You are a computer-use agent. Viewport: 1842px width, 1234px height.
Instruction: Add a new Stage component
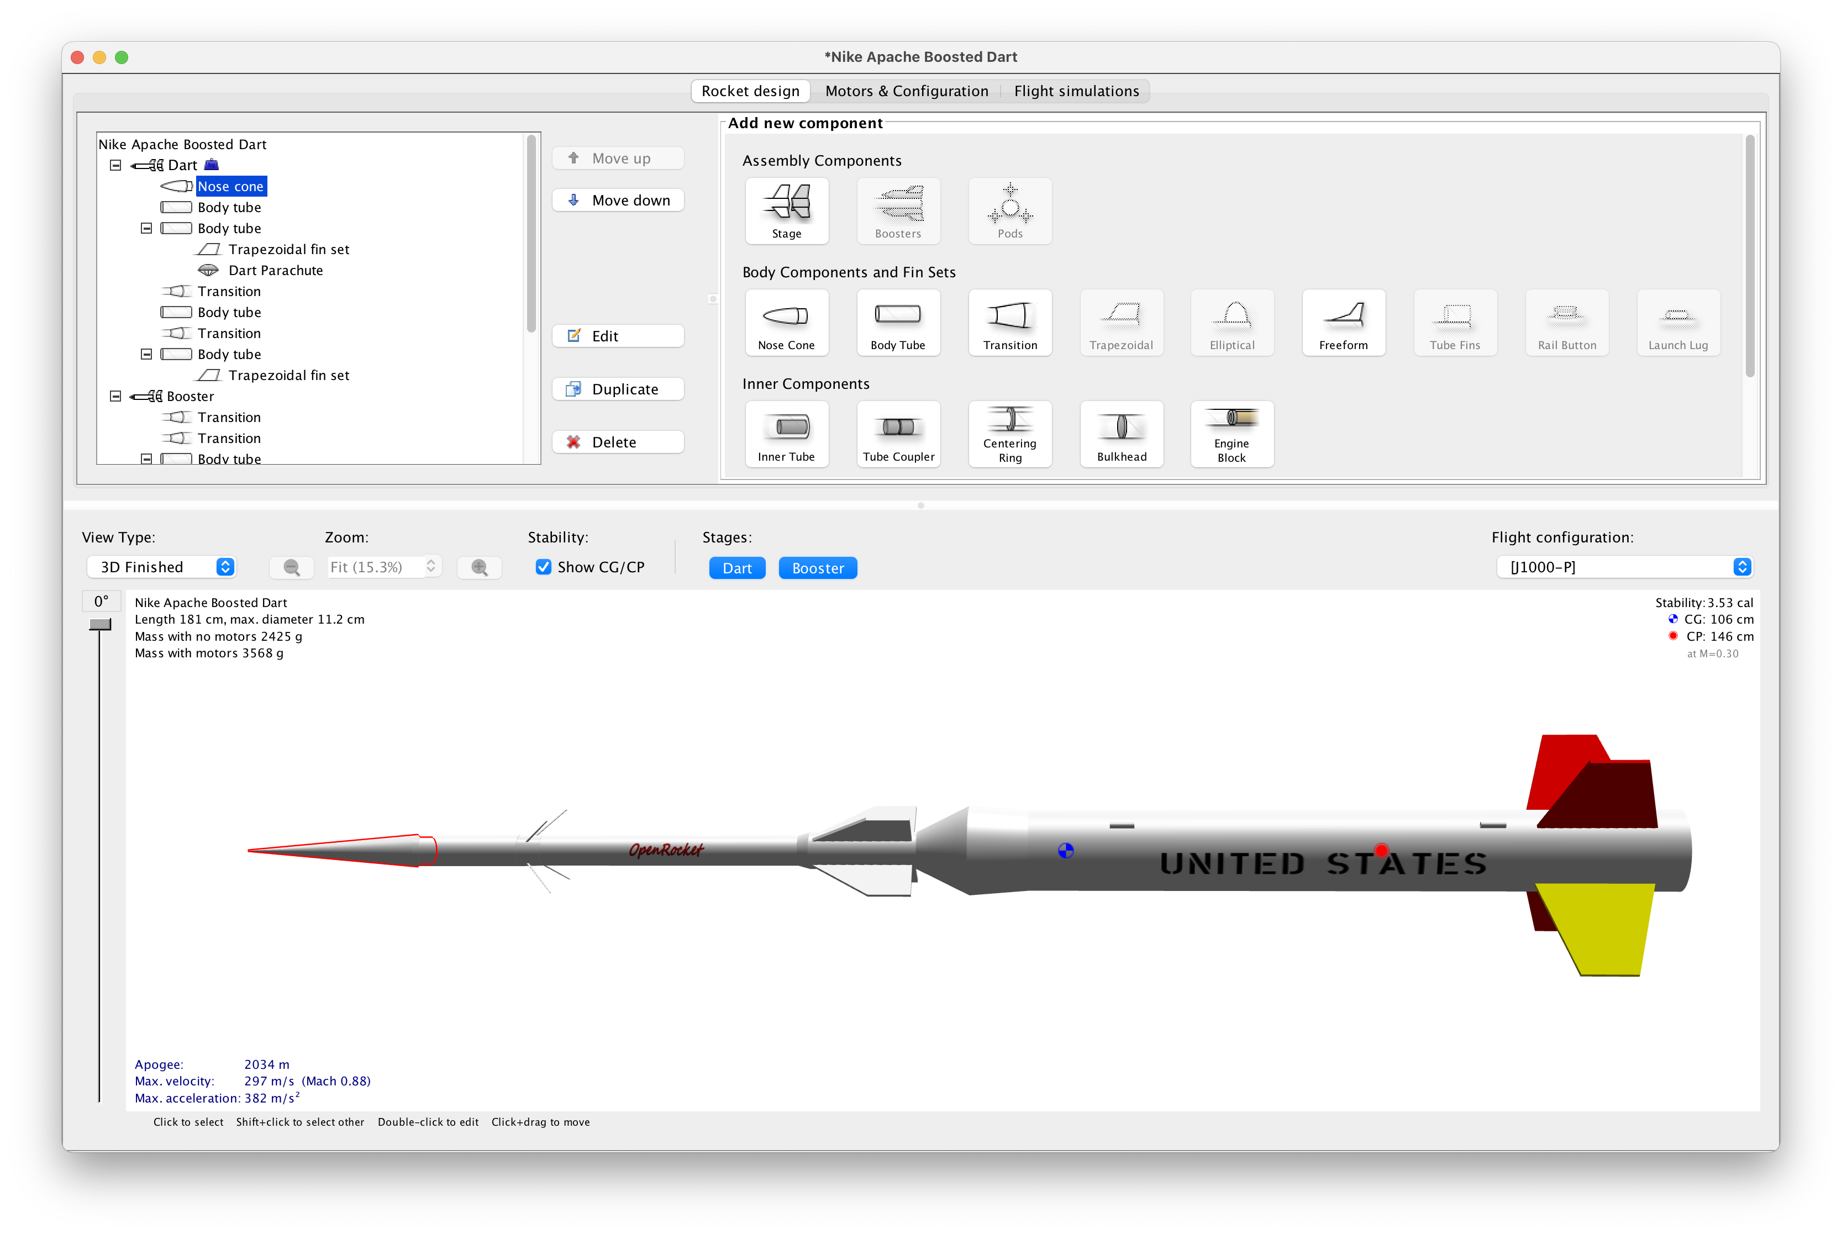coord(786,211)
